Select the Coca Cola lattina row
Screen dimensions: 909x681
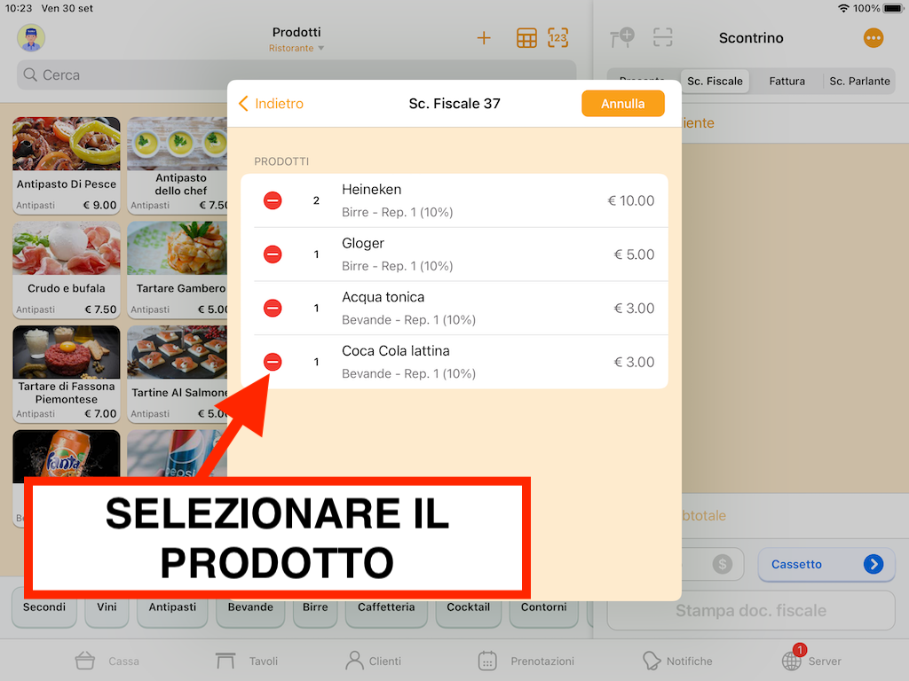pyautogui.click(x=454, y=362)
